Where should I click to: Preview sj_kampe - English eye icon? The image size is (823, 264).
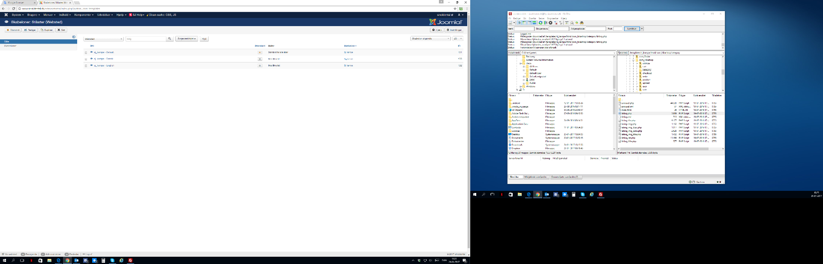point(91,65)
